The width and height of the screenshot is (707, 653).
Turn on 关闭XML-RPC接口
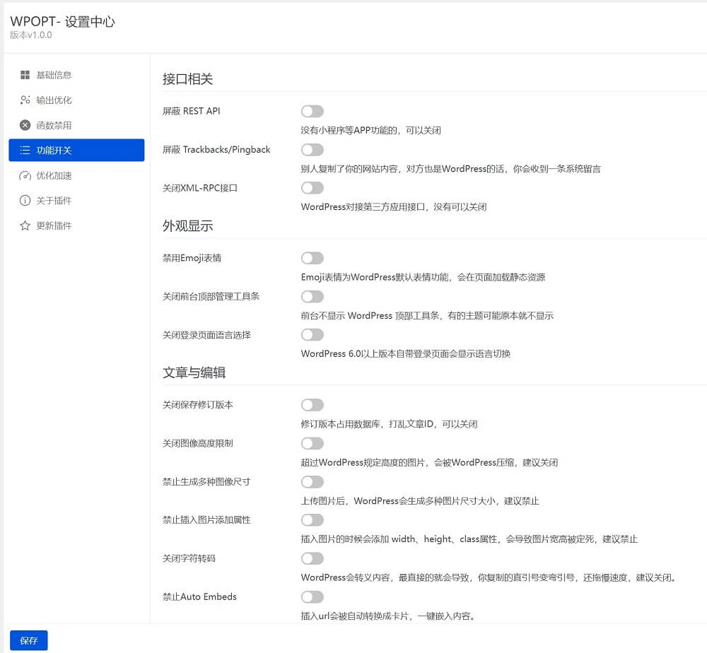312,187
